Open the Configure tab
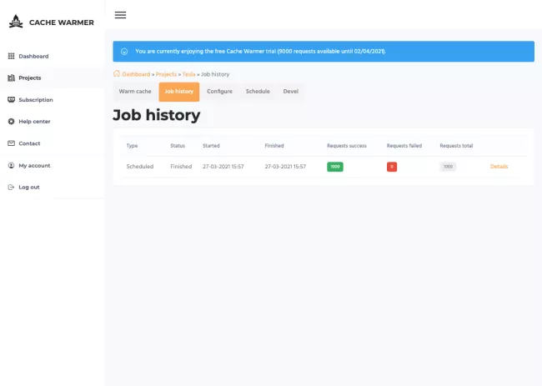The image size is (542, 386). tap(219, 91)
